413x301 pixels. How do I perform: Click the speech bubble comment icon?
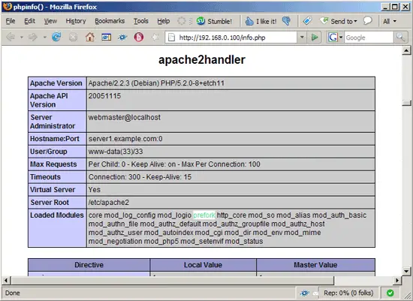tap(367, 21)
